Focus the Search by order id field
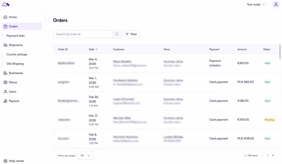Screen dimensions: 282x164 click(x=83, y=34)
